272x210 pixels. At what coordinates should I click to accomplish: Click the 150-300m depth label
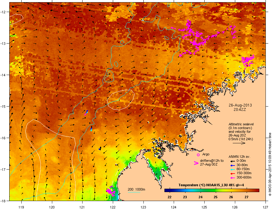pos(244,173)
